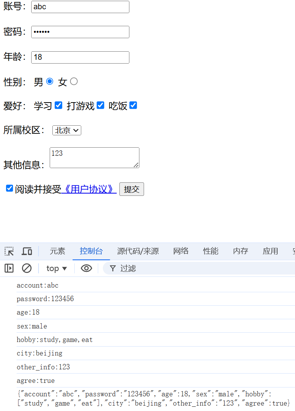Open the 《用户协议》 link
This screenshot has height=411, width=295.
pyautogui.click(x=89, y=189)
